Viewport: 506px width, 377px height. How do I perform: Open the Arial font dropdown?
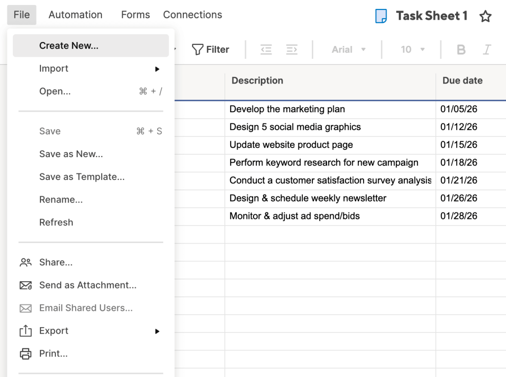coord(349,49)
